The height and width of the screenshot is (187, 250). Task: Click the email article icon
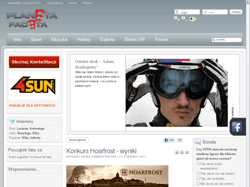pyautogui.click(x=187, y=152)
